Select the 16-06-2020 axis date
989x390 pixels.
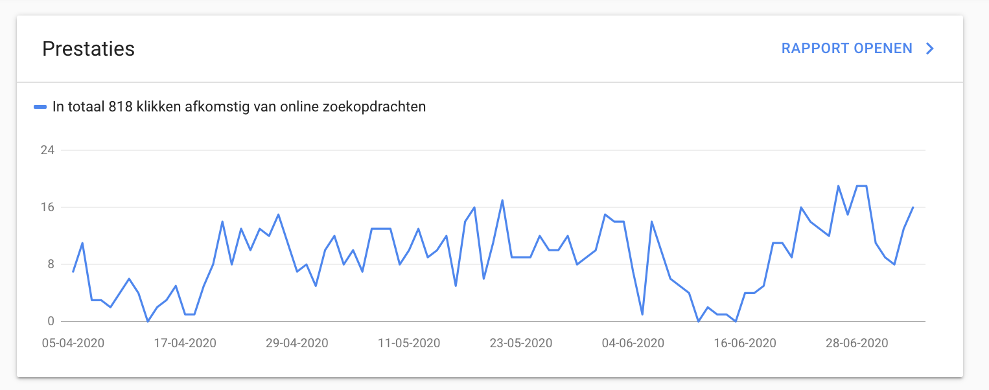(745, 343)
